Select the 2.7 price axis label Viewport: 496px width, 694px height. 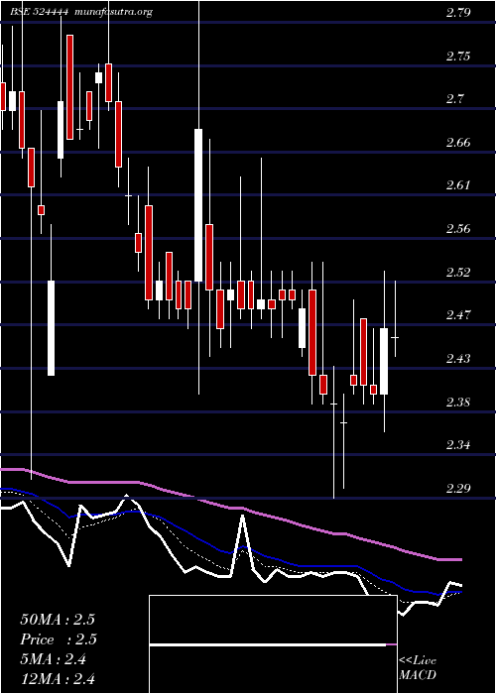(454, 98)
